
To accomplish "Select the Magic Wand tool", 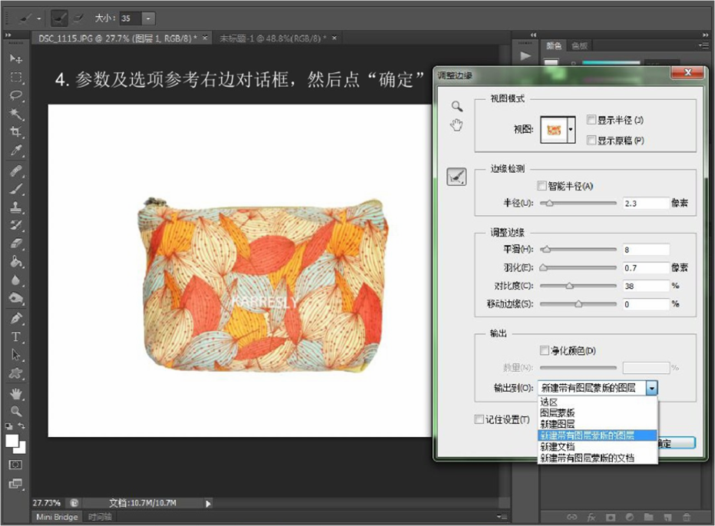I will click(16, 114).
